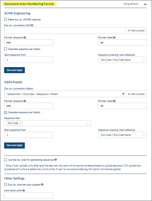152x201 pixels.
Task: Clear the Alpha doc no. convention field
Action: tap(123, 94)
